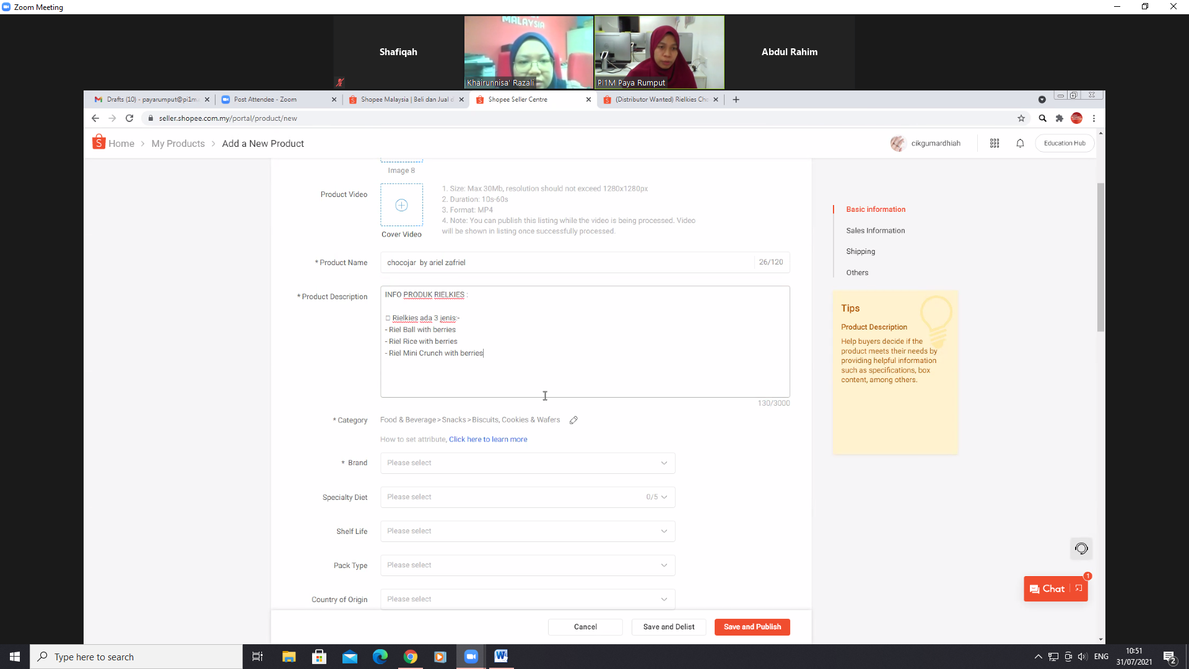Jump to Others section
Image resolution: width=1189 pixels, height=669 pixels.
[x=857, y=273]
